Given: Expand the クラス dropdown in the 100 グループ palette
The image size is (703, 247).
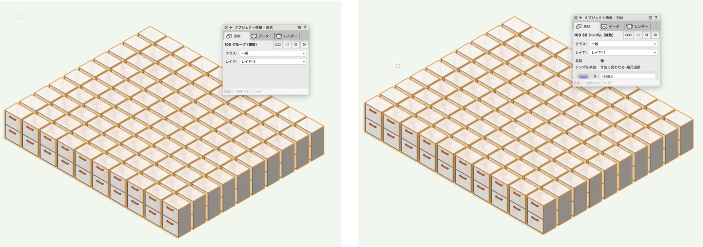Looking at the screenshot, I should [273, 53].
